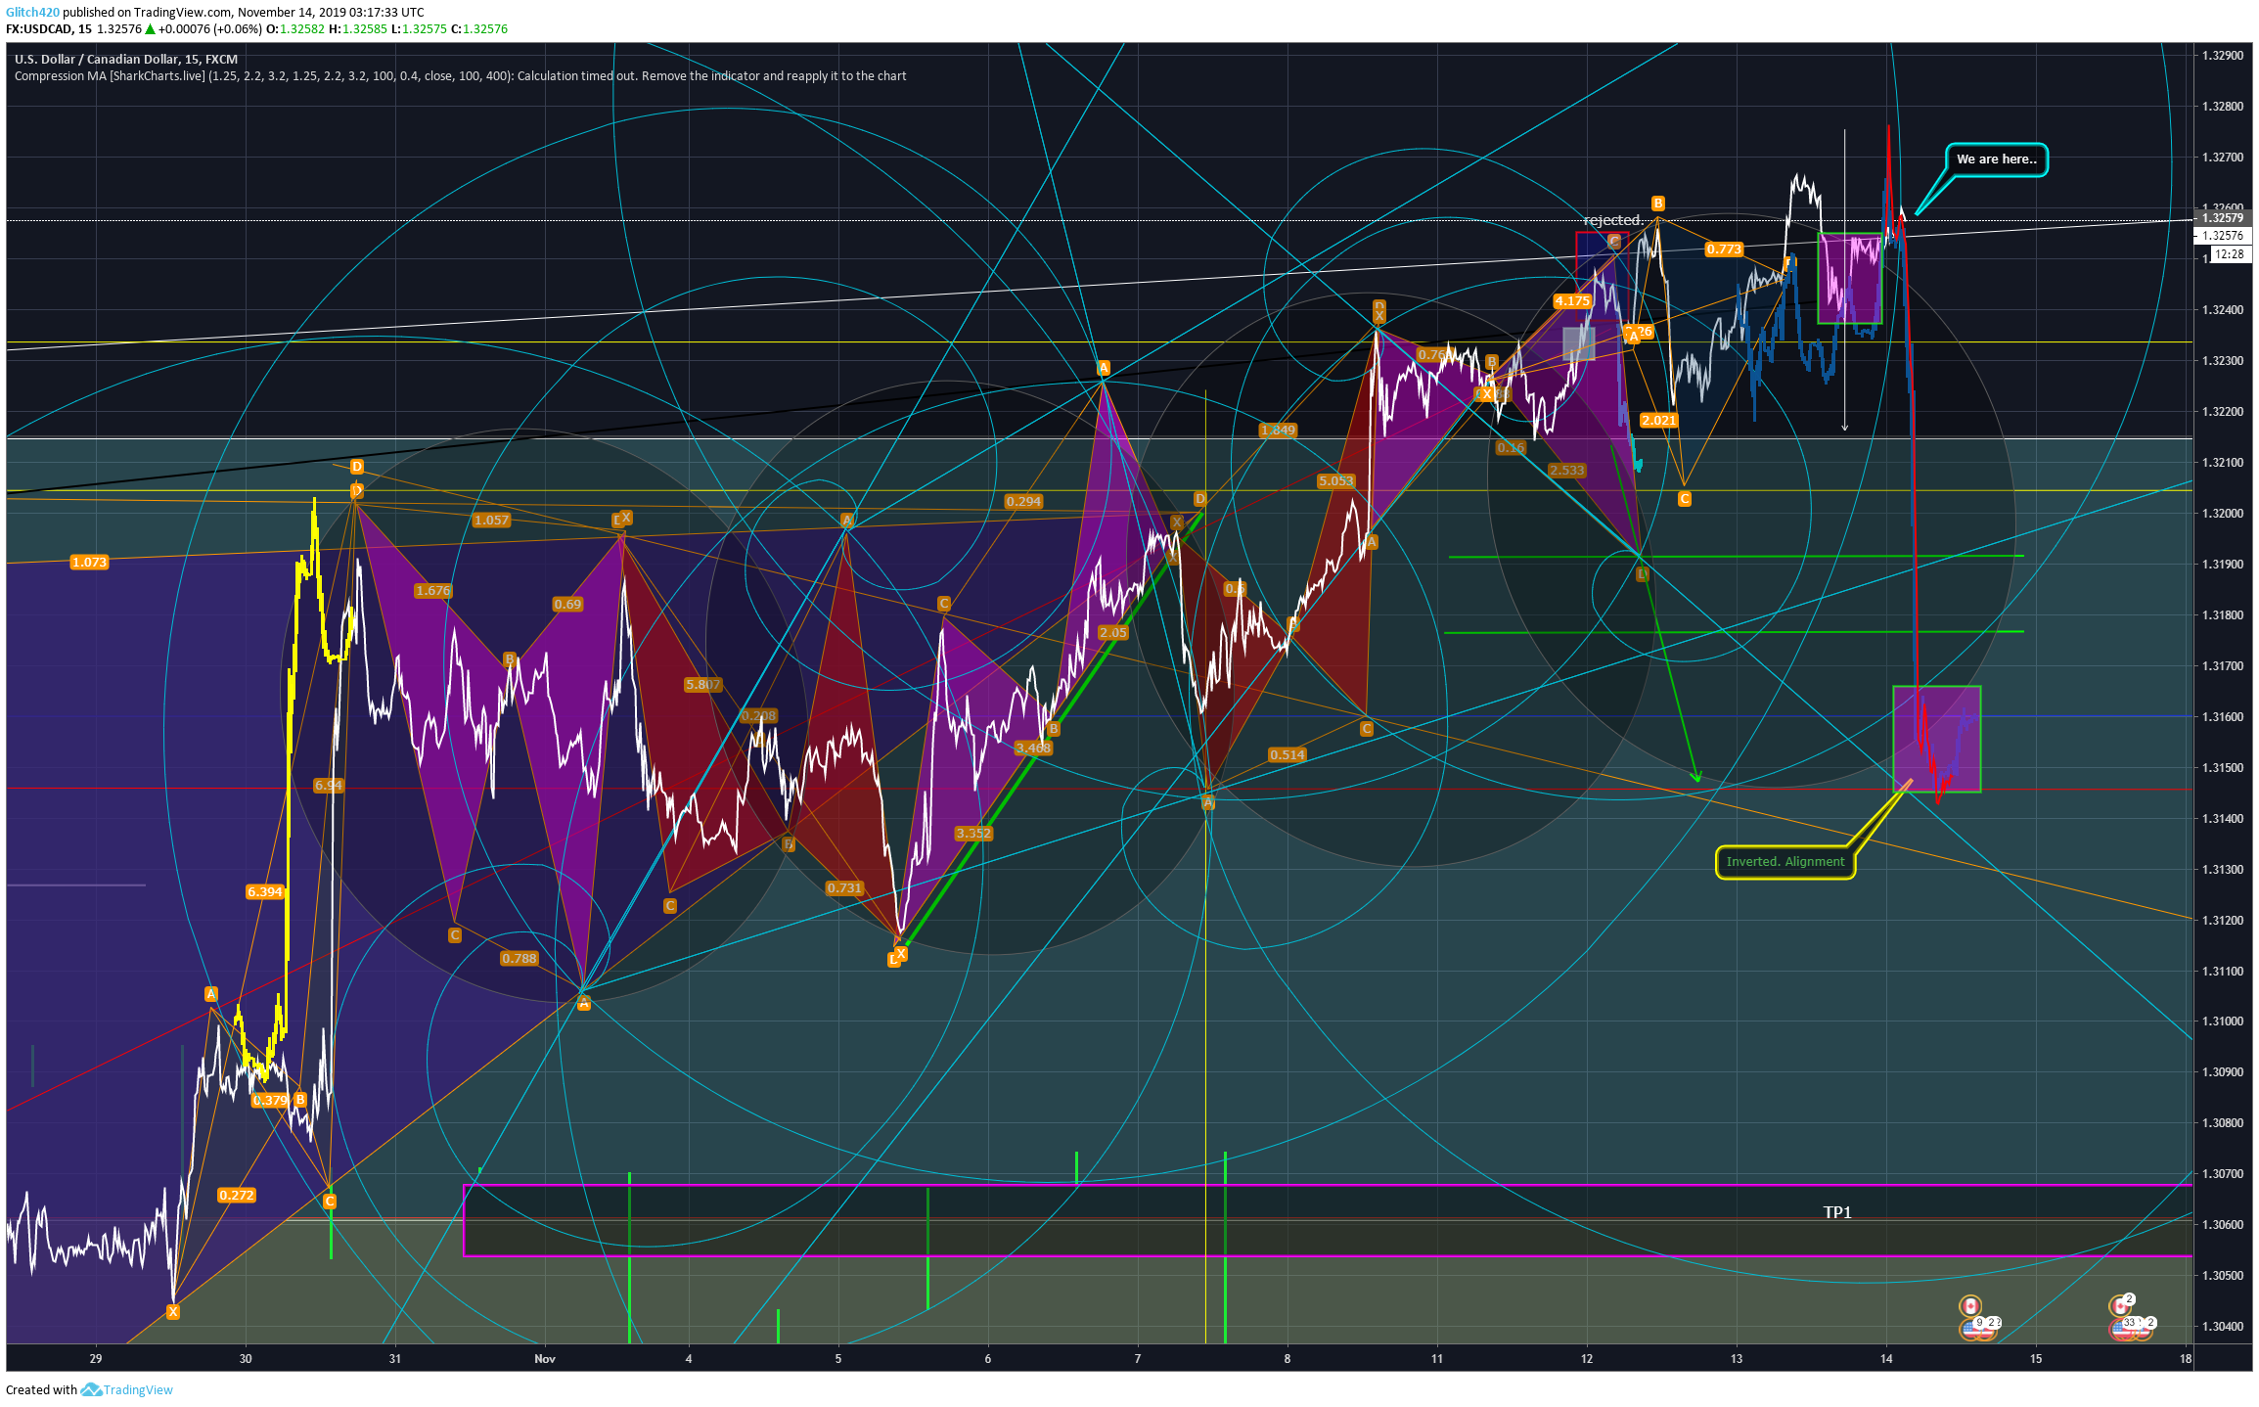This screenshot has height=1407, width=2259.
Task: Select the 1.676 ratio label
Action: [x=432, y=590]
